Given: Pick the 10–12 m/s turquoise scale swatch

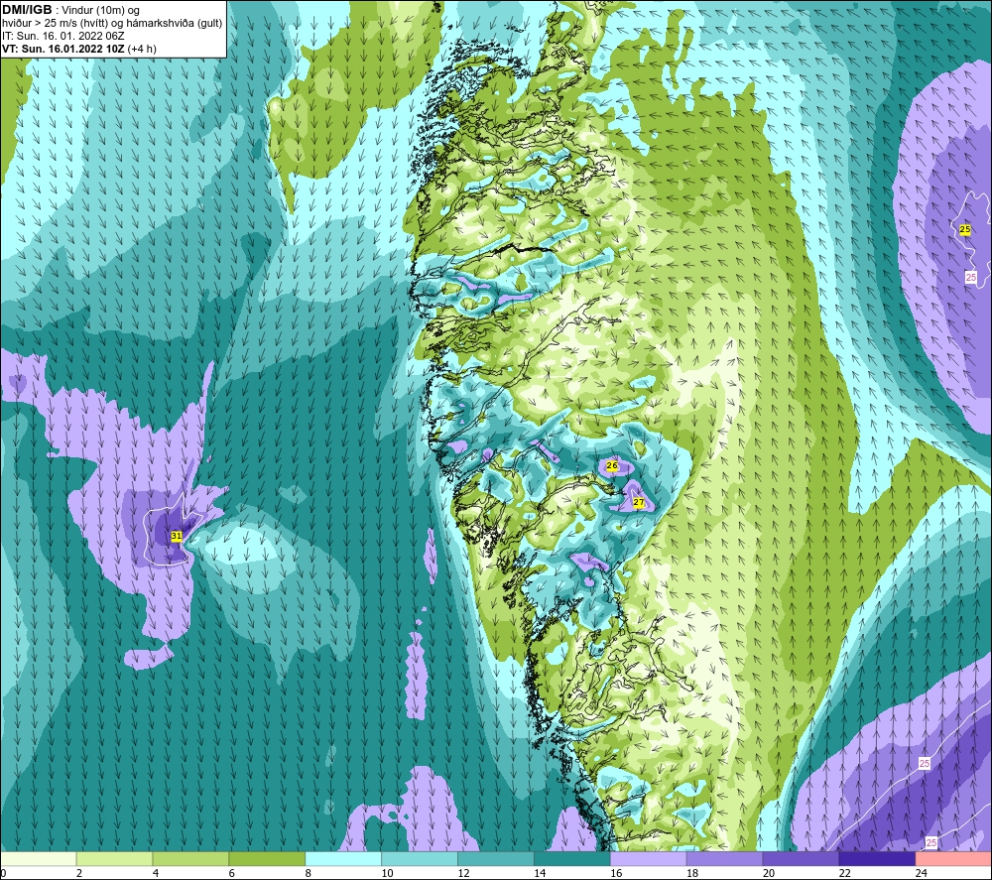Looking at the screenshot, I should point(420,858).
